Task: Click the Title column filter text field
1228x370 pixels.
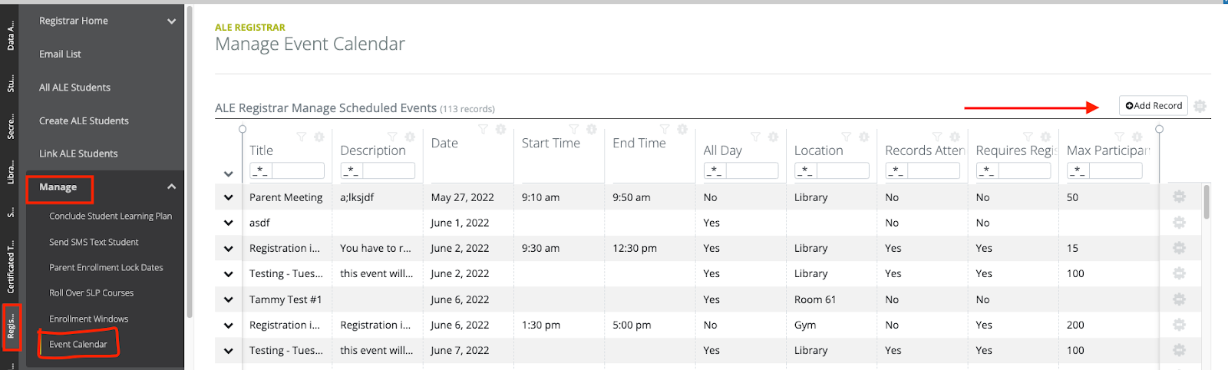Action: (x=298, y=170)
